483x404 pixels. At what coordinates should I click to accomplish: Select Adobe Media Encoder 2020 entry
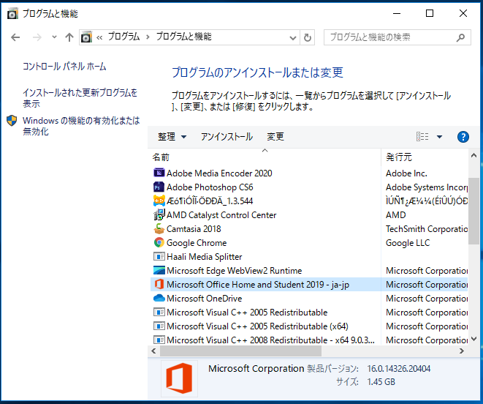[219, 173]
